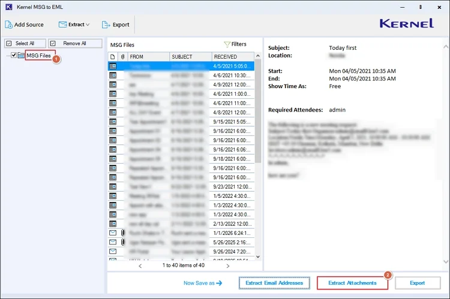Sort by the FROM column header

pyautogui.click(x=149, y=57)
